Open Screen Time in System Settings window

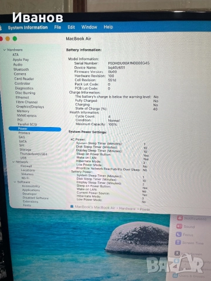point(189,243)
